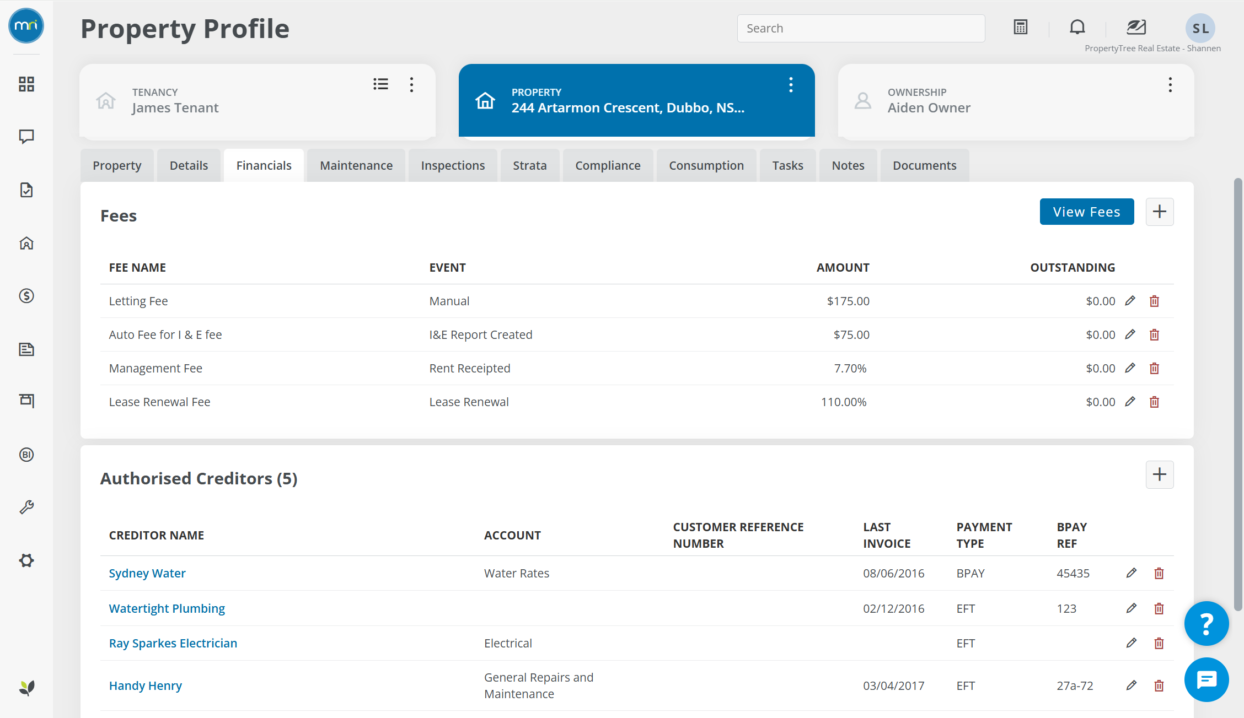
Task: Click the View Fees button
Action: [x=1087, y=212]
